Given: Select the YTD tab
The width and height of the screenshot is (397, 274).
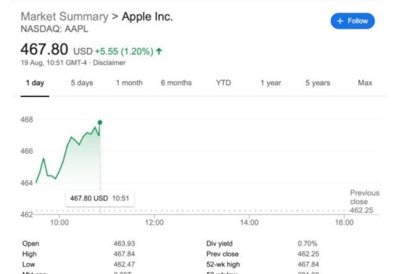Looking at the screenshot, I should (223, 83).
